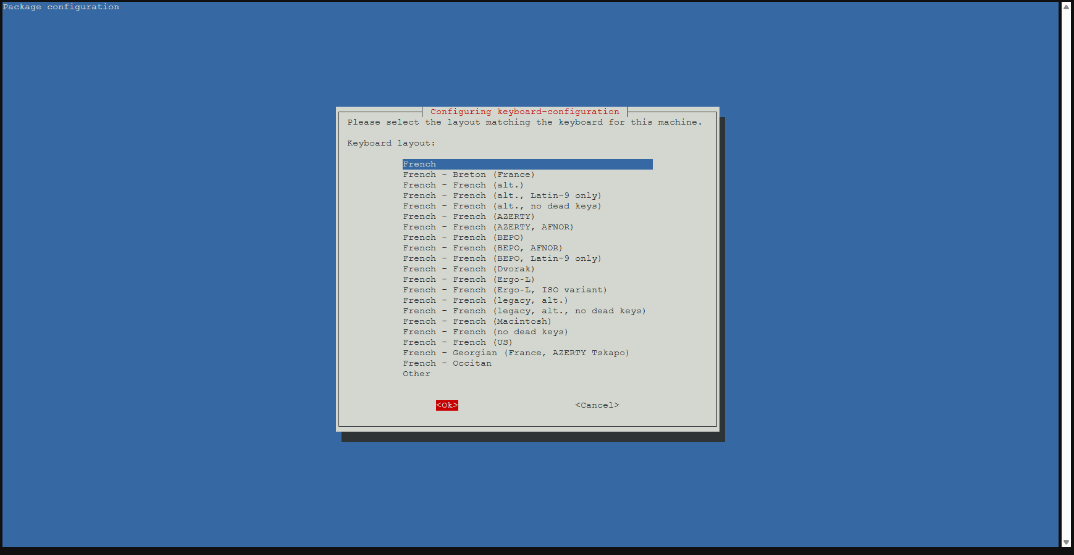Choose French - French (AZERTY) layout
The height and width of the screenshot is (555, 1074).
(x=469, y=216)
